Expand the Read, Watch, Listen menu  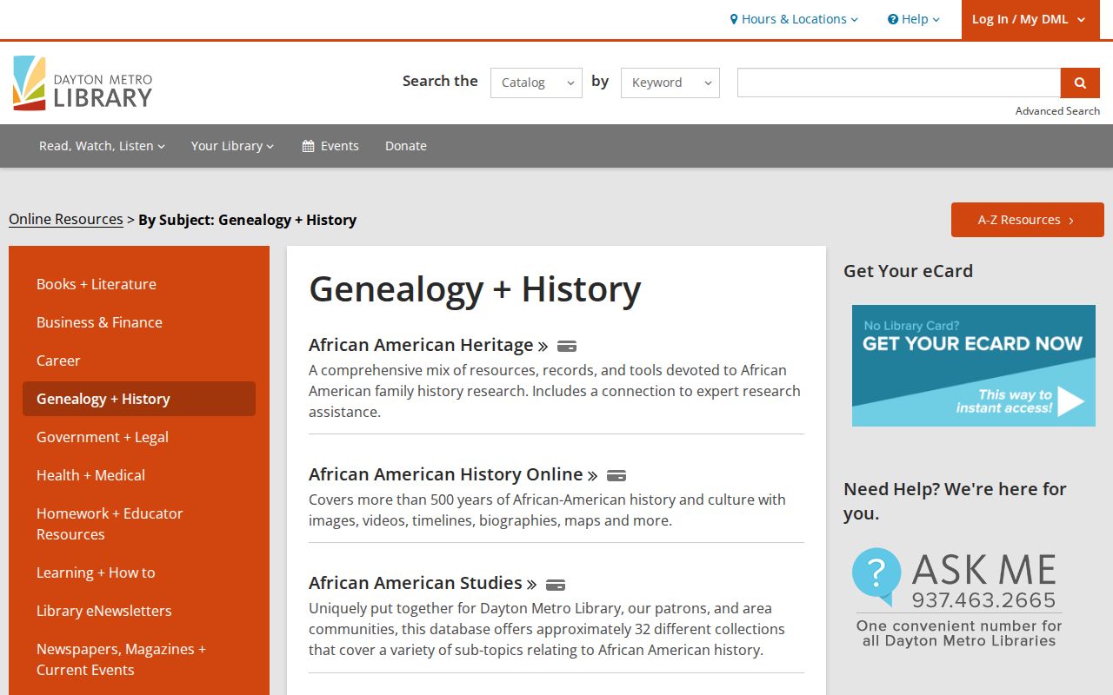pyautogui.click(x=102, y=146)
